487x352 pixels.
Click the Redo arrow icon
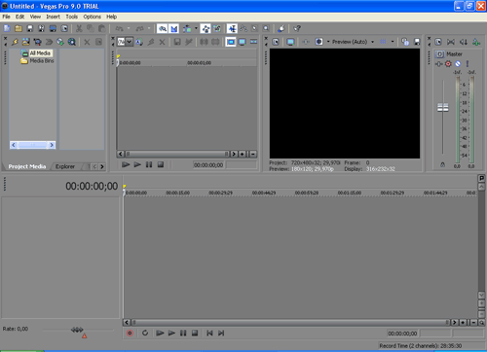[x=140, y=28]
